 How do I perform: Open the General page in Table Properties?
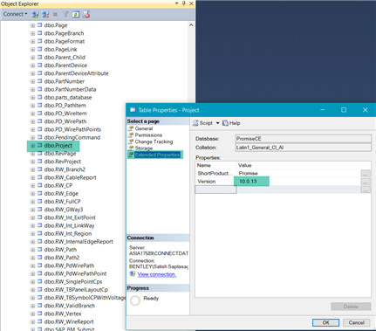(x=144, y=128)
